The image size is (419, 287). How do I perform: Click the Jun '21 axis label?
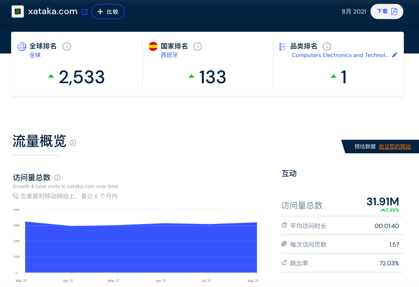(161, 280)
